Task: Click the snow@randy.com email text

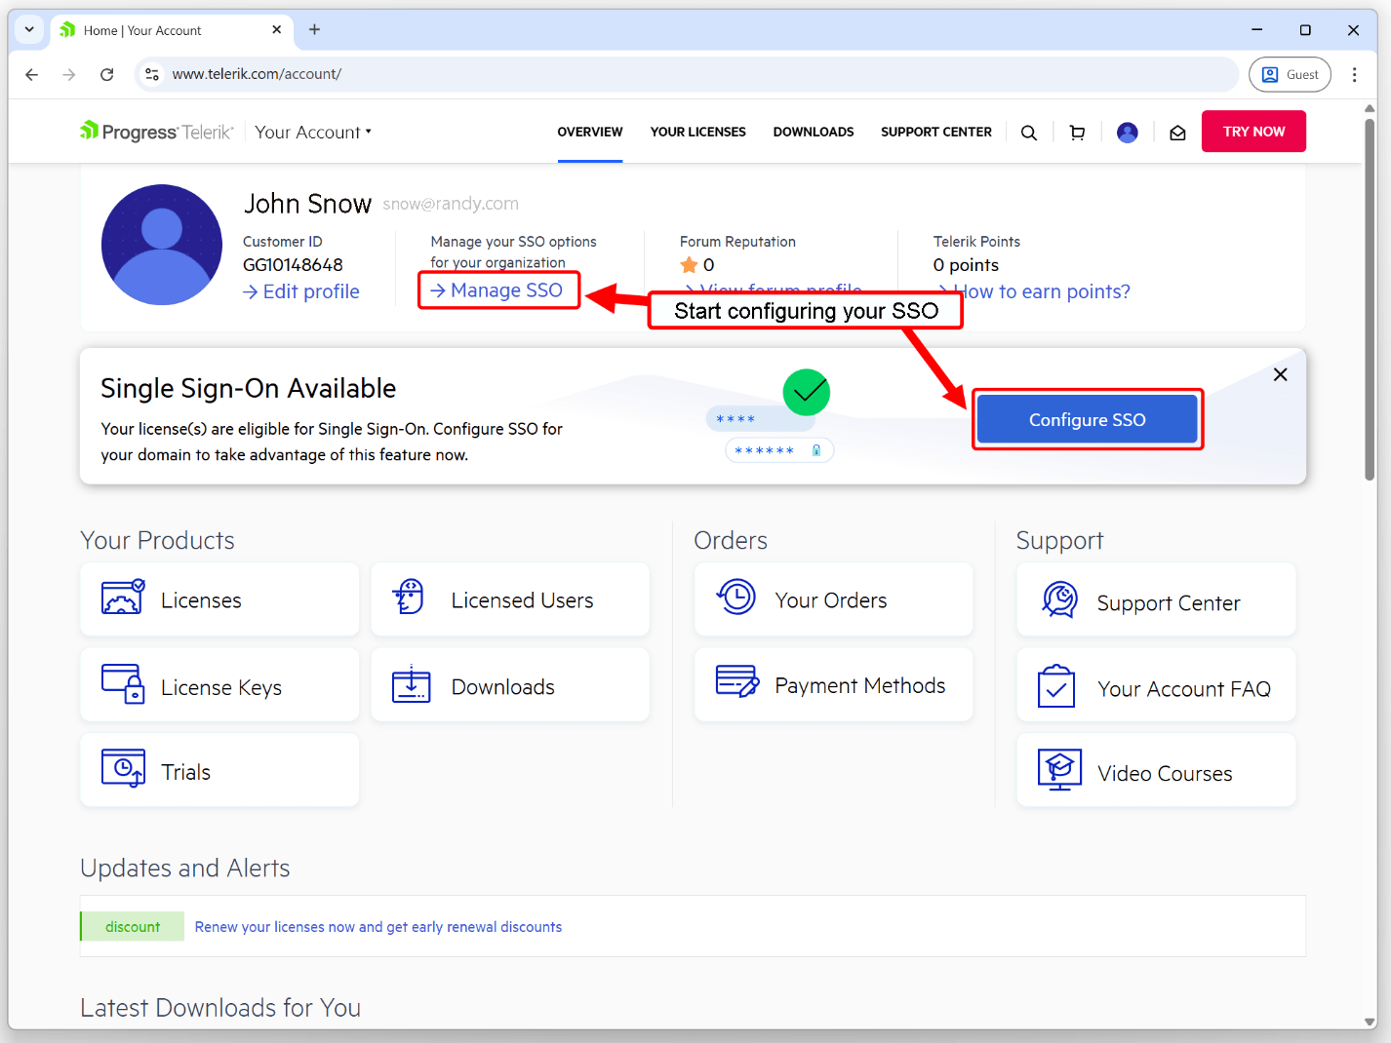Action: [x=451, y=204]
